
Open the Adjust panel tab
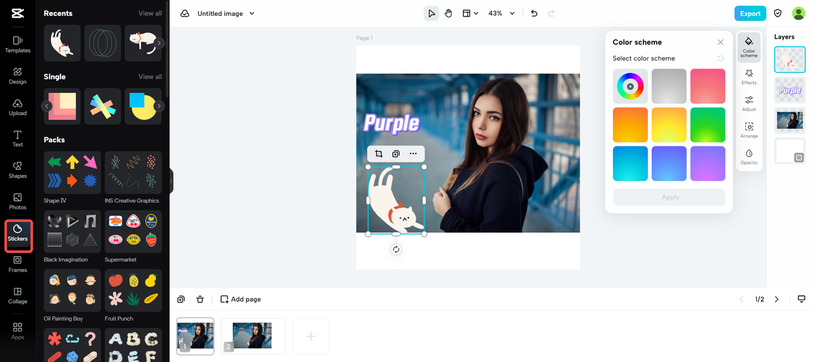(749, 104)
